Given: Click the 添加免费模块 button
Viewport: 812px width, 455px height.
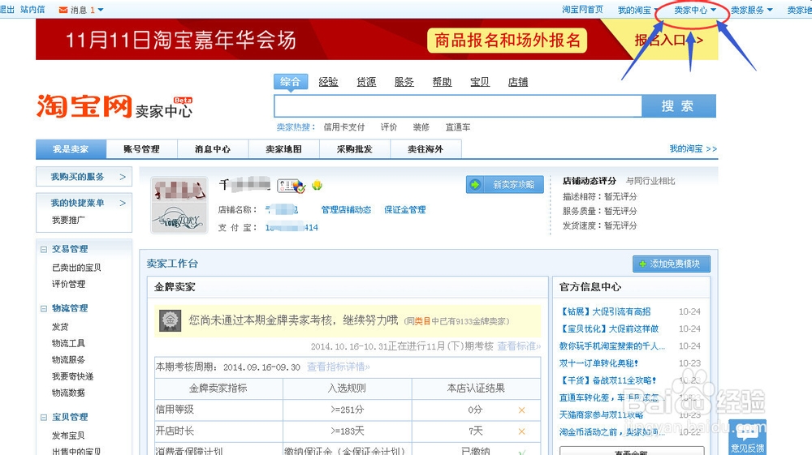Looking at the screenshot, I should click(x=672, y=264).
